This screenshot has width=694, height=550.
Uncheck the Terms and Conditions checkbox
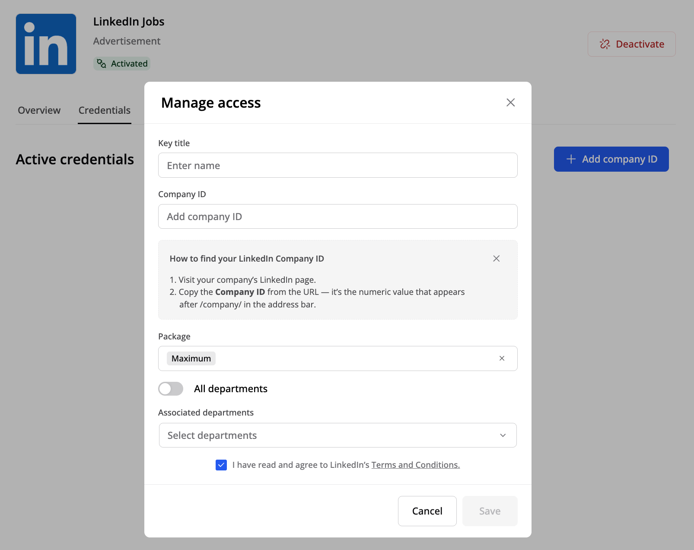[221, 465]
